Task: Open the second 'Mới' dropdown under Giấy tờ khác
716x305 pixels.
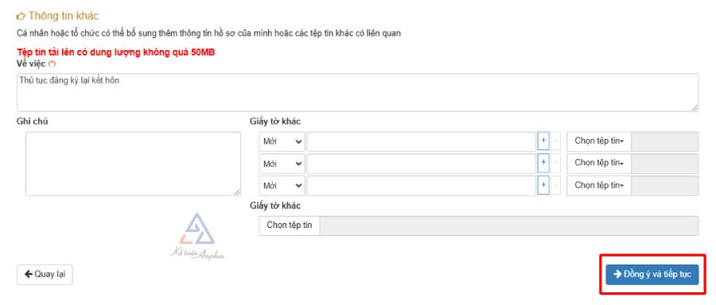Action: pyautogui.click(x=282, y=163)
